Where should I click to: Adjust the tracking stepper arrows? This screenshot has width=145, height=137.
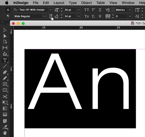[113, 16]
